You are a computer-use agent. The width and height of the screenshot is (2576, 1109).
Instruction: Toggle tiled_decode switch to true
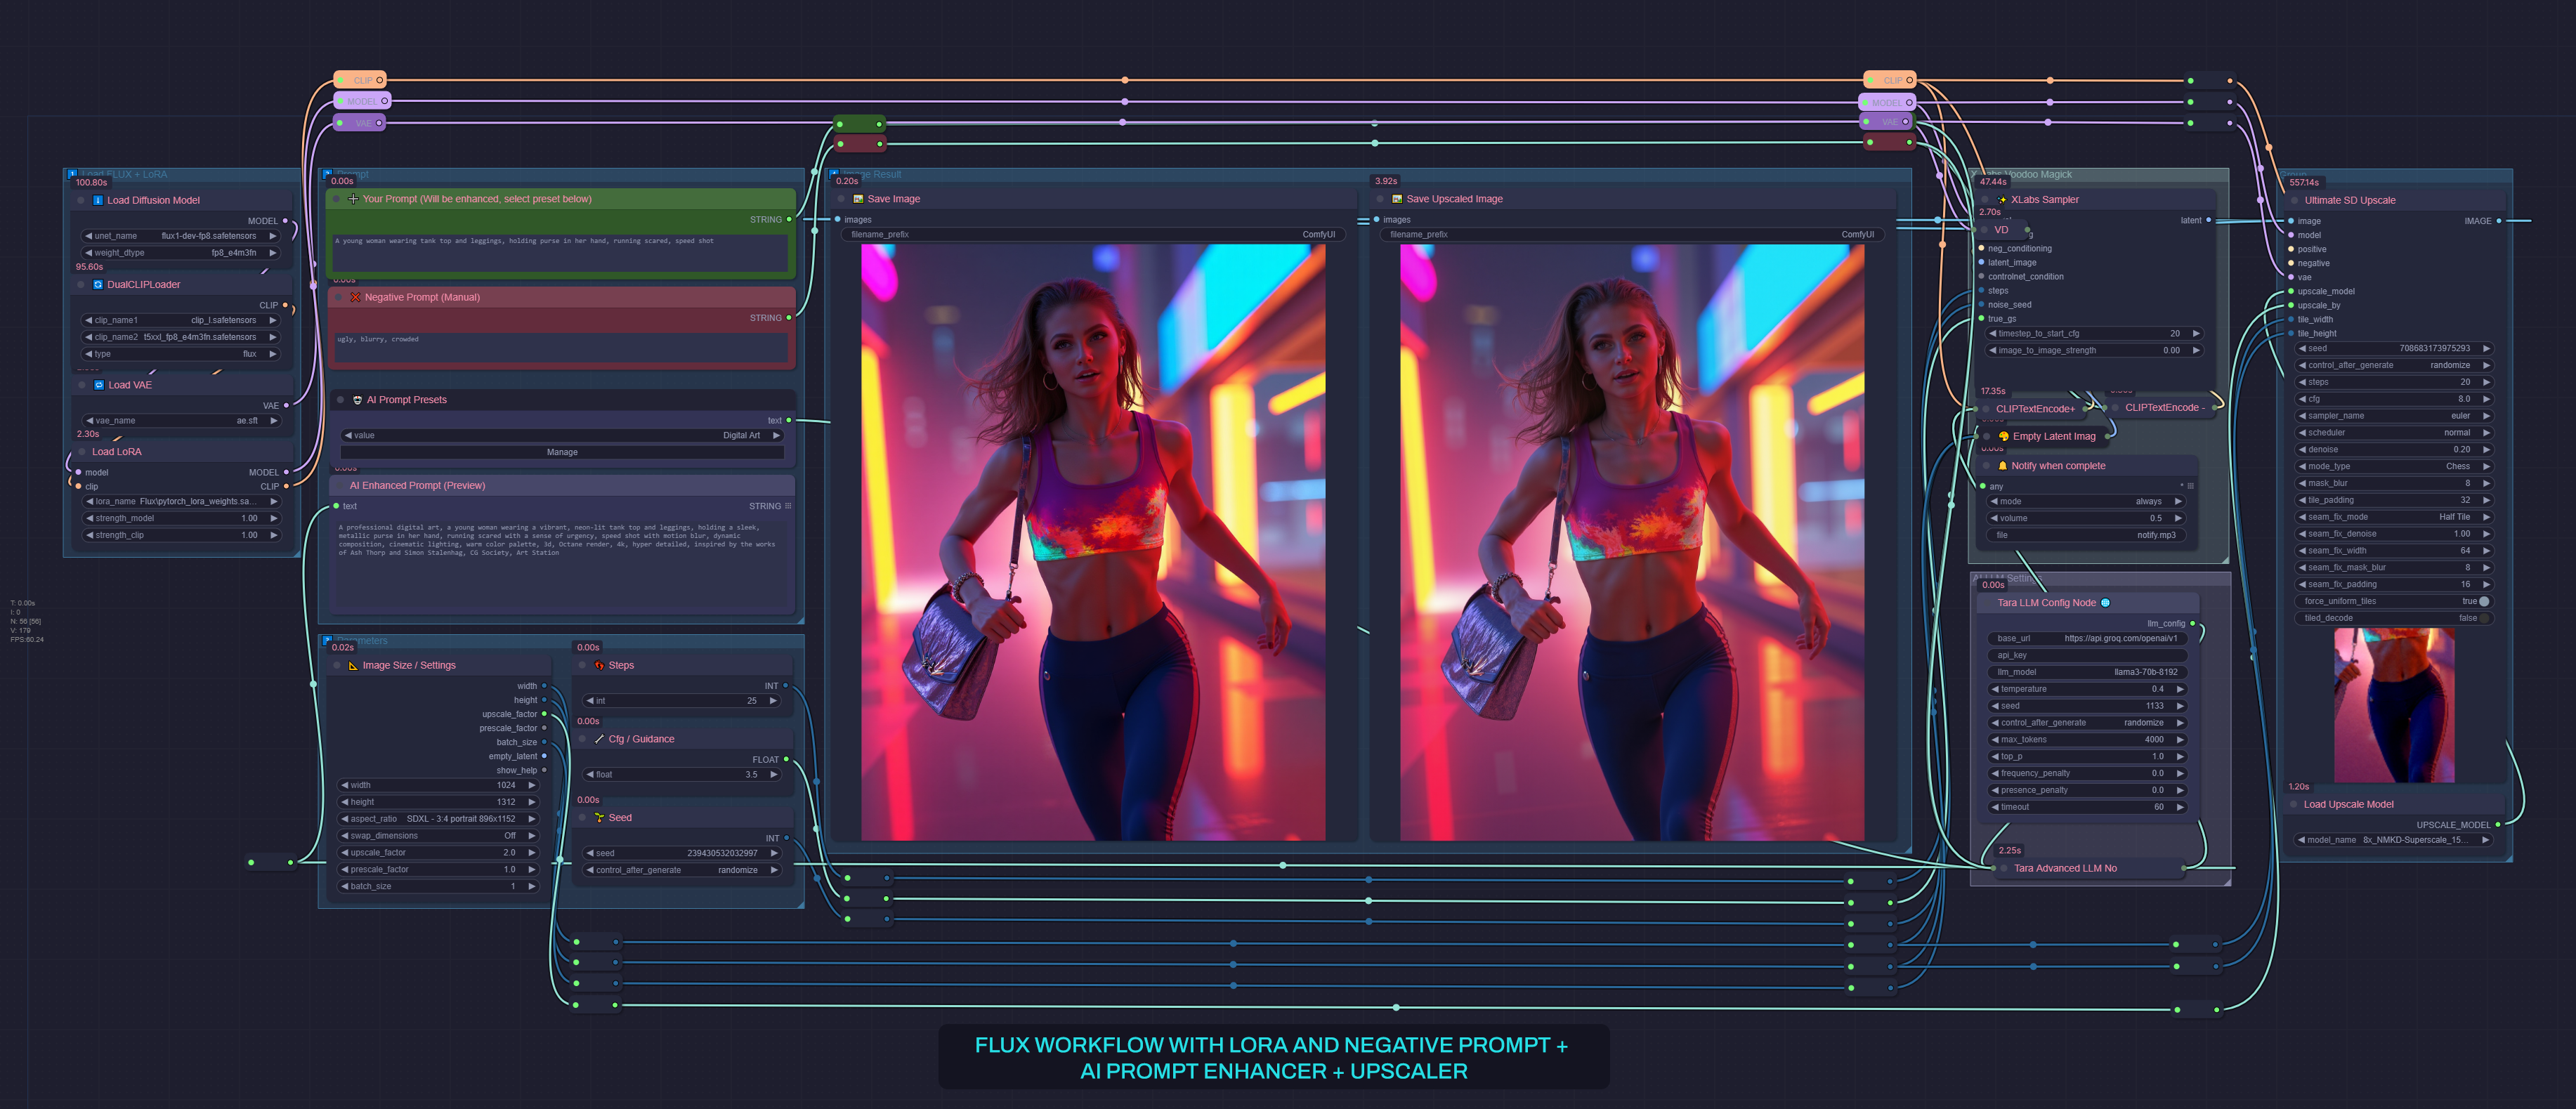coord(2483,618)
